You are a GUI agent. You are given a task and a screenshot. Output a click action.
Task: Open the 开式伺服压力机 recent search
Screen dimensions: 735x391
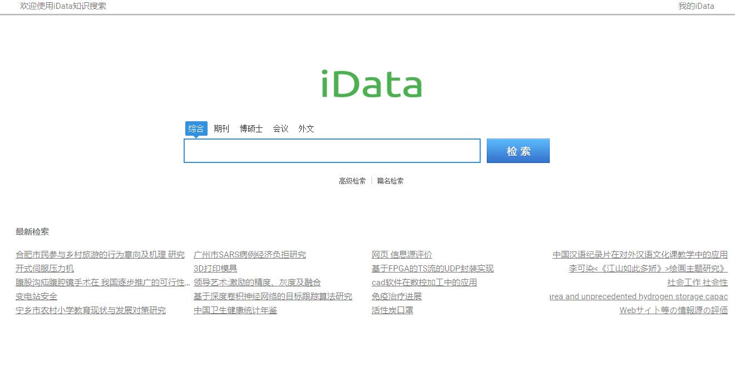point(46,268)
